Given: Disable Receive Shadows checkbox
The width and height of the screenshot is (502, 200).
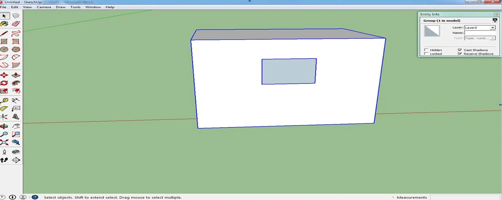Looking at the screenshot, I should [460, 54].
